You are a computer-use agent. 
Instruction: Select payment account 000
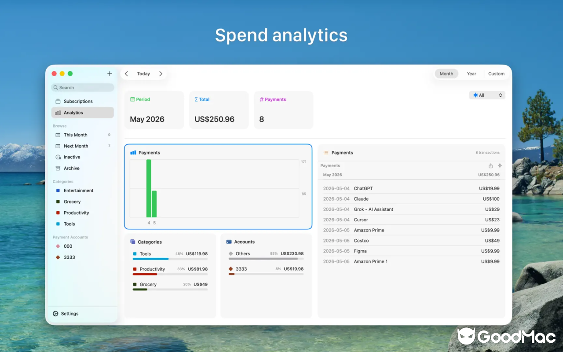83,246
